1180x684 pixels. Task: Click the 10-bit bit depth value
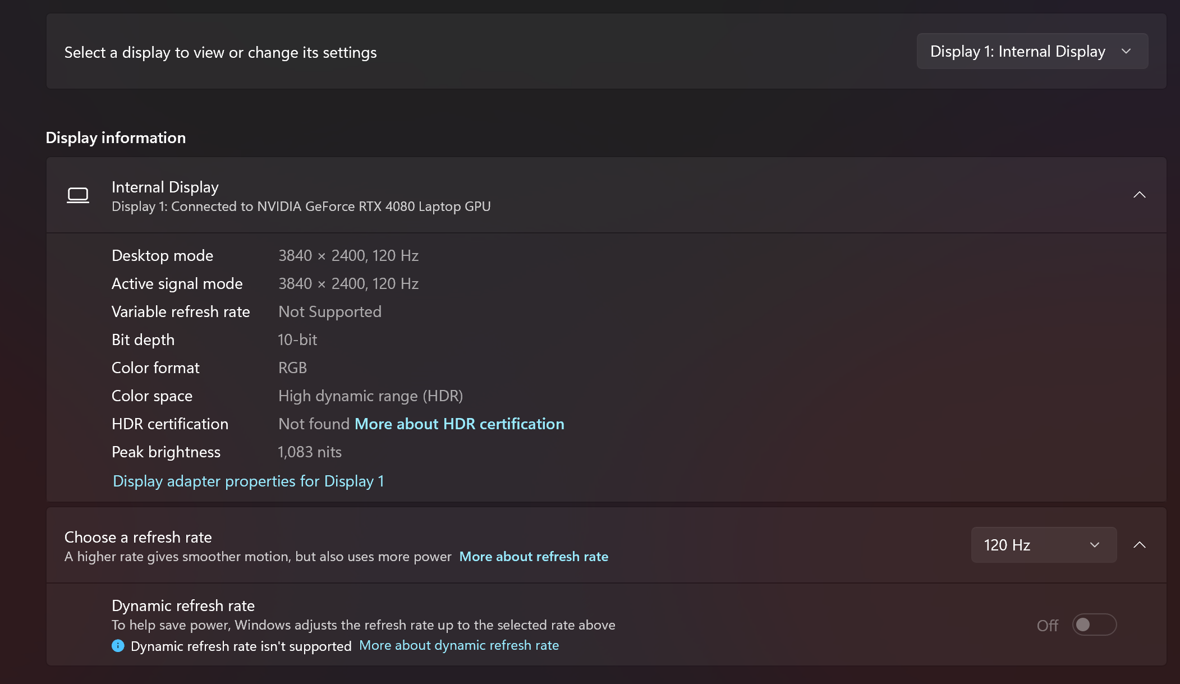tap(297, 339)
